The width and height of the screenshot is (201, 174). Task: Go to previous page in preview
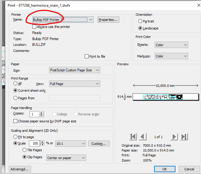coord(143,137)
